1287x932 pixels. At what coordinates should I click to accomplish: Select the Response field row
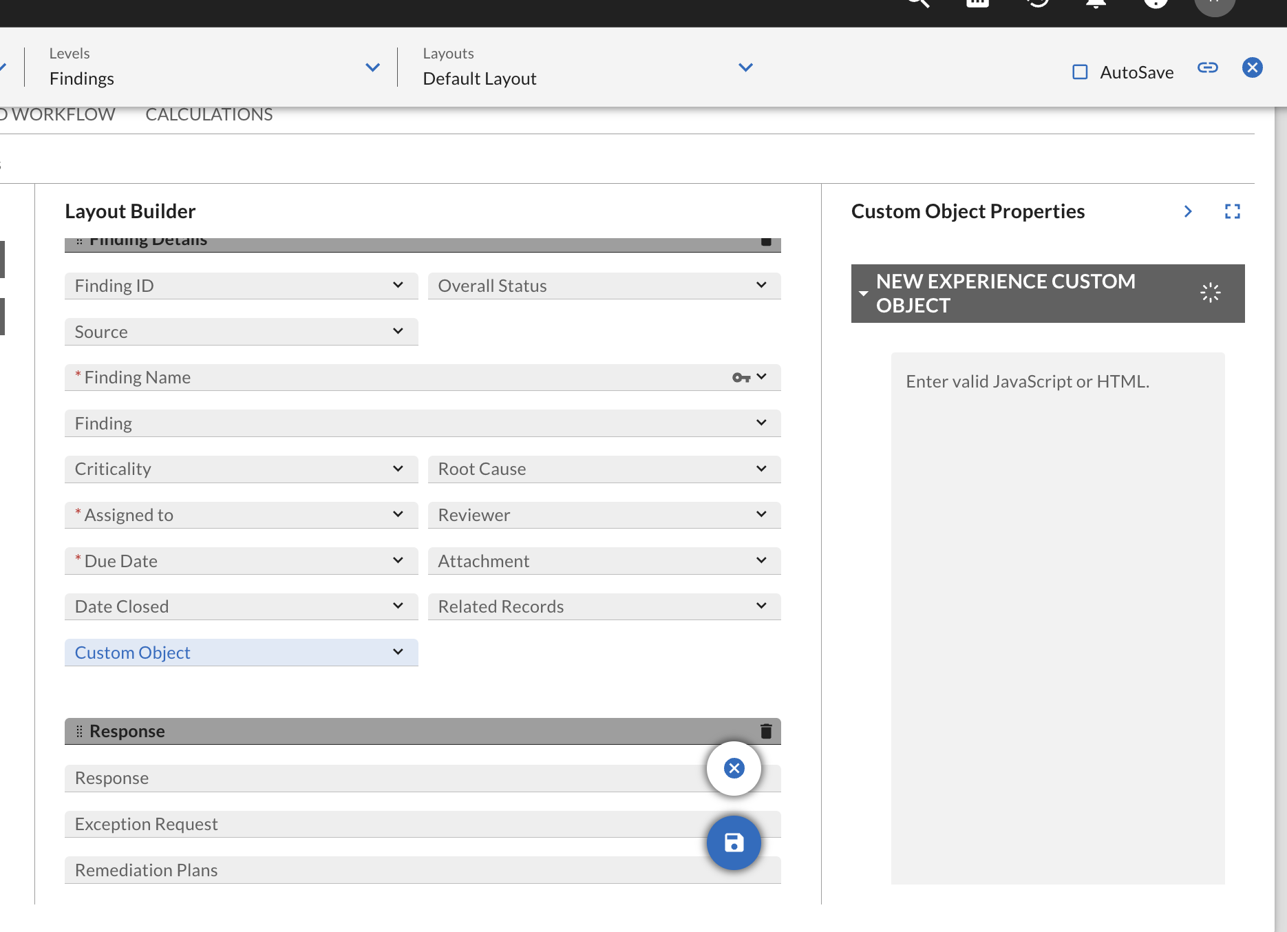tap(423, 778)
